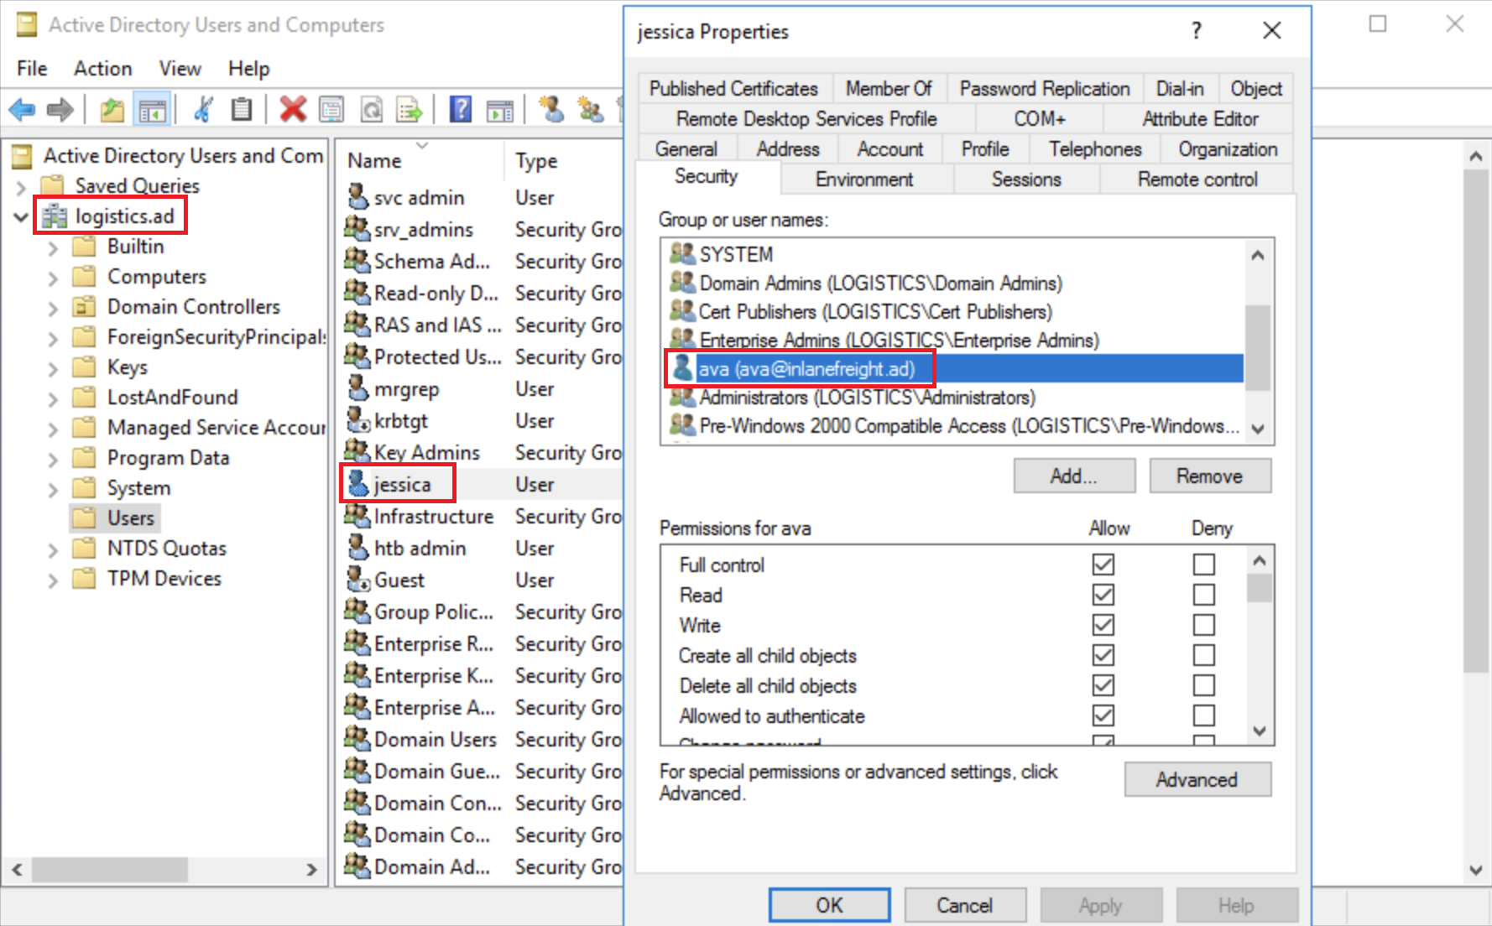Check the Deny box for Write
Image resolution: width=1492 pixels, height=926 pixels.
click(1203, 625)
